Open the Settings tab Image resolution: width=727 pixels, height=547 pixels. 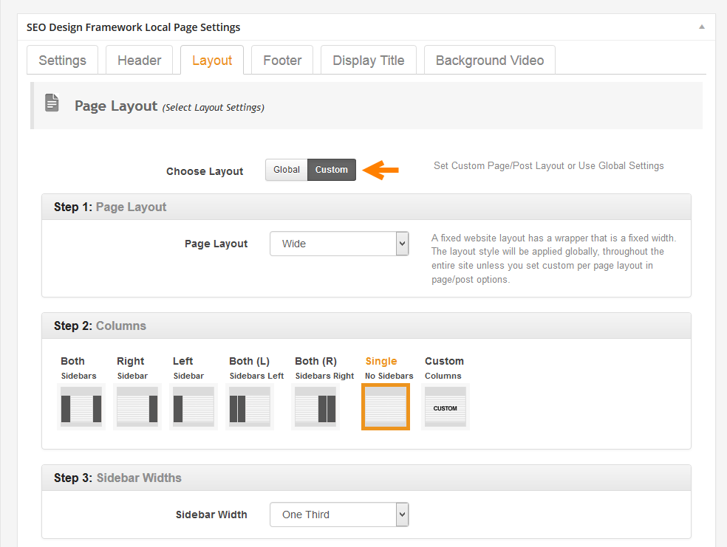tap(63, 61)
